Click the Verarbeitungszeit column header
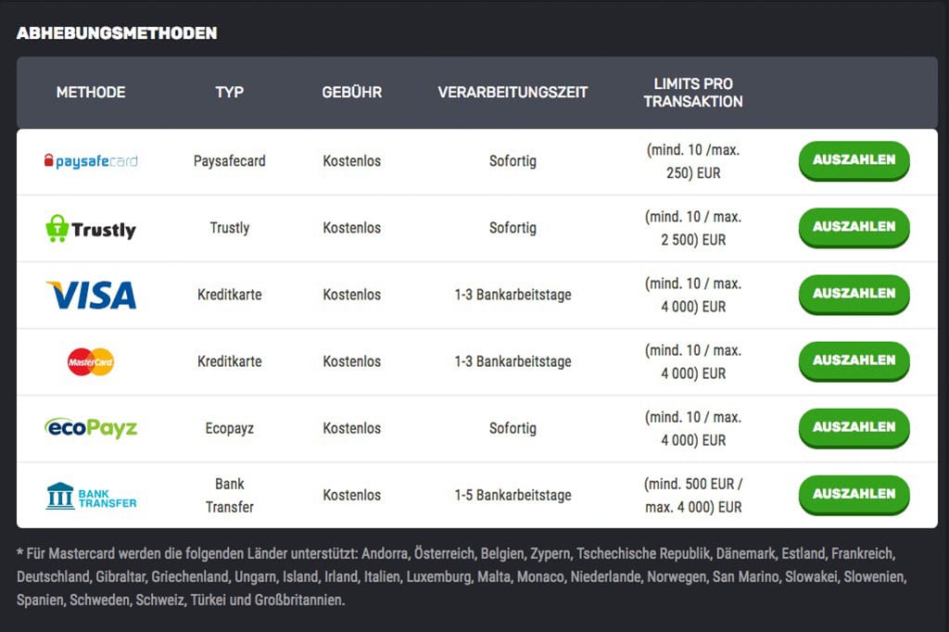949x632 pixels. click(512, 93)
